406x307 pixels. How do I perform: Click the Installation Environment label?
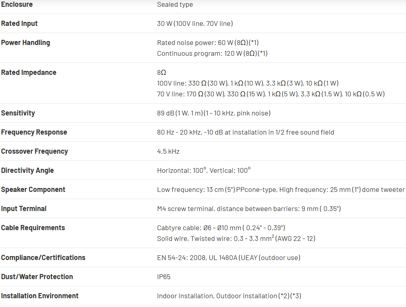coord(40,296)
